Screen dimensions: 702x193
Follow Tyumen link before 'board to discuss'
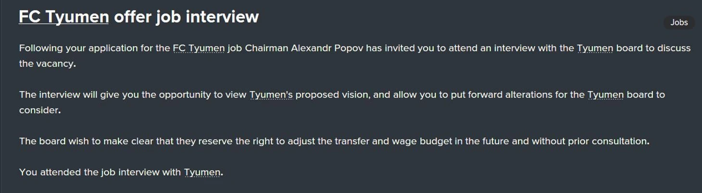pos(595,48)
